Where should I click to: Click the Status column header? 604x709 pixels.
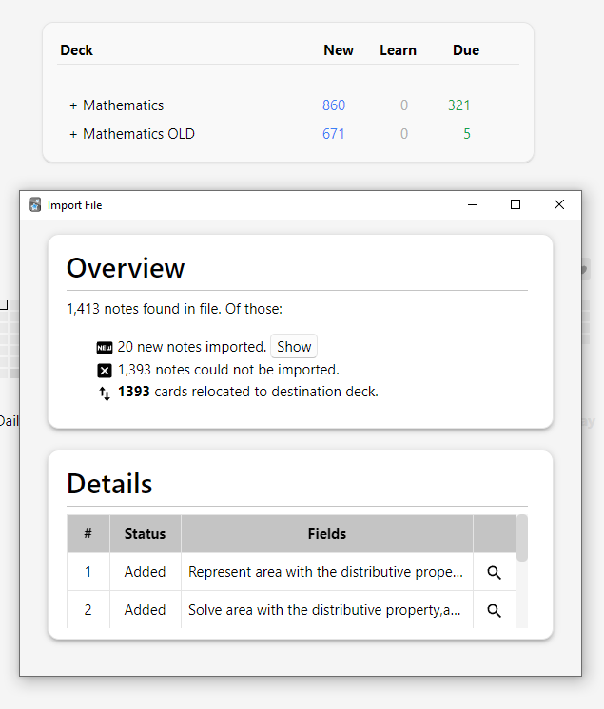pyautogui.click(x=145, y=534)
